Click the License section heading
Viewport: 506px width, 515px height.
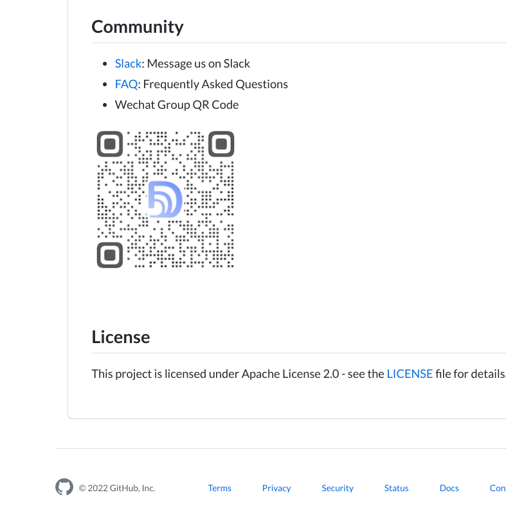[x=121, y=337]
